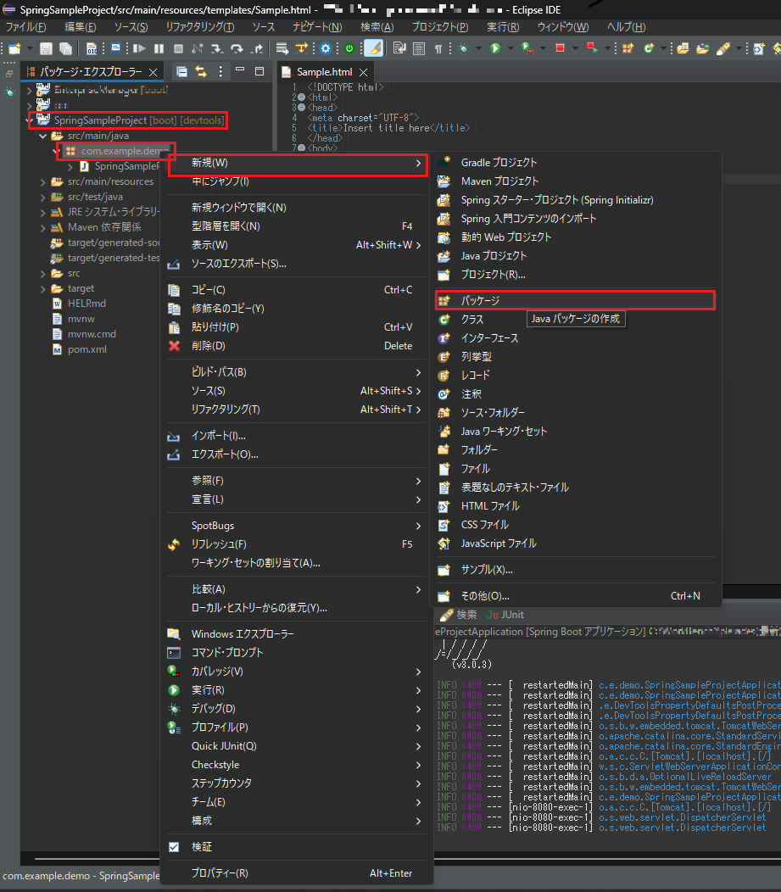Click the New Java Class toolbar icon
The height and width of the screenshot is (892, 781).
tap(649, 49)
